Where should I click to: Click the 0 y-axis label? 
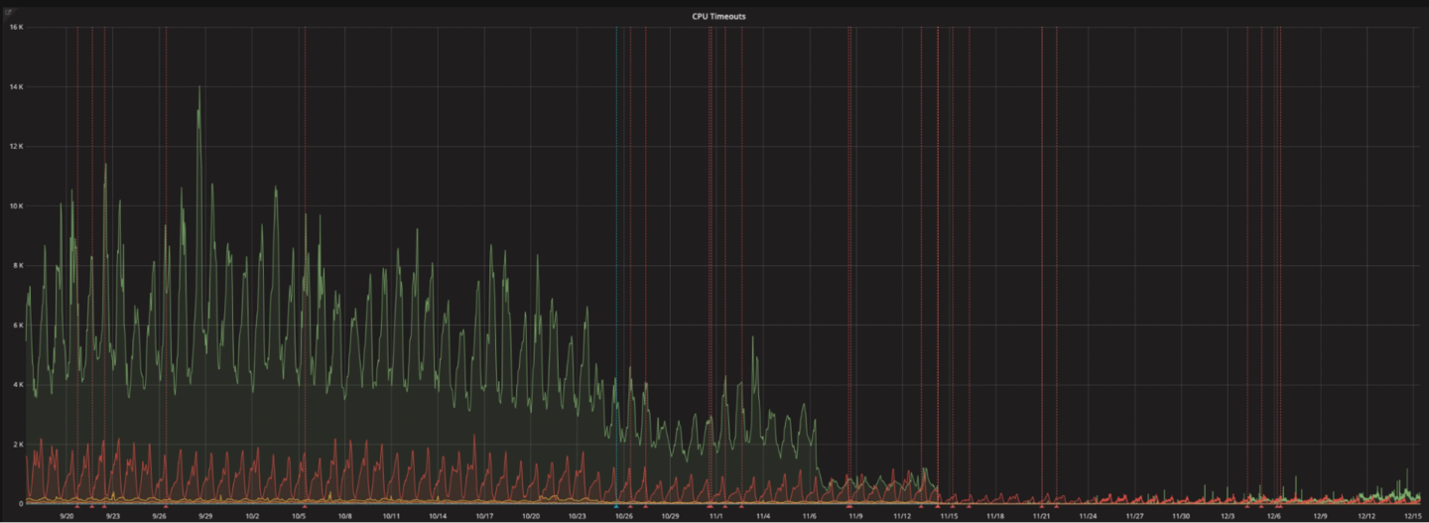(x=20, y=503)
